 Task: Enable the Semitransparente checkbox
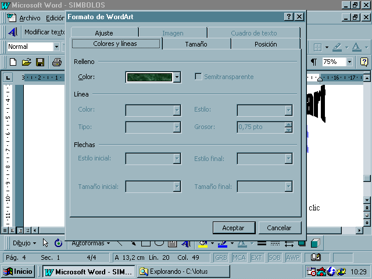pyautogui.click(x=198, y=76)
